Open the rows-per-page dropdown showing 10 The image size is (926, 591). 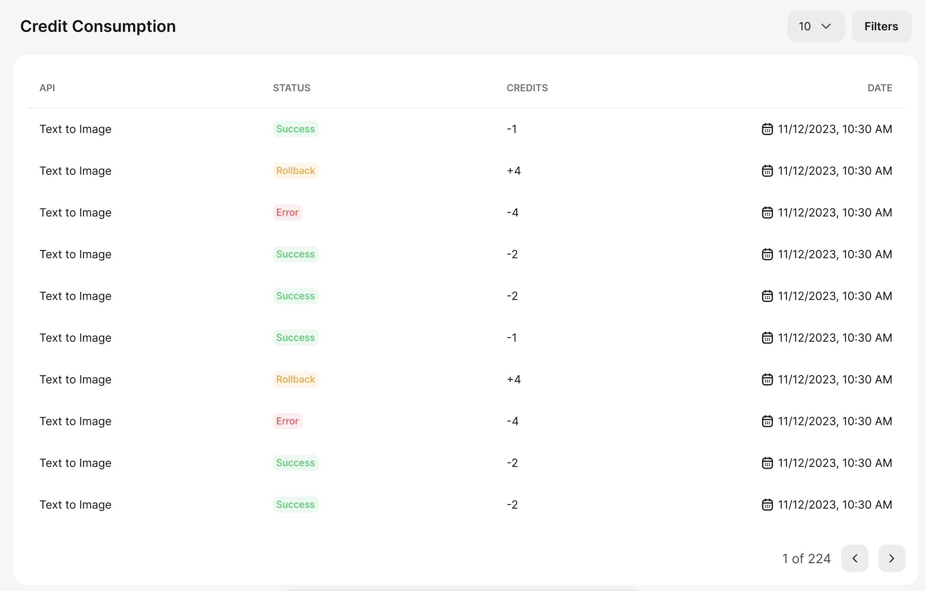(x=815, y=26)
